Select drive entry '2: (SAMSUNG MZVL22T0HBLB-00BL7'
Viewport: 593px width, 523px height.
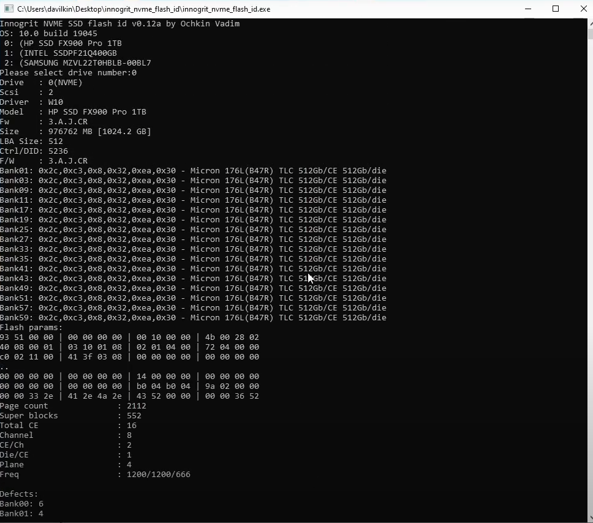(x=78, y=63)
